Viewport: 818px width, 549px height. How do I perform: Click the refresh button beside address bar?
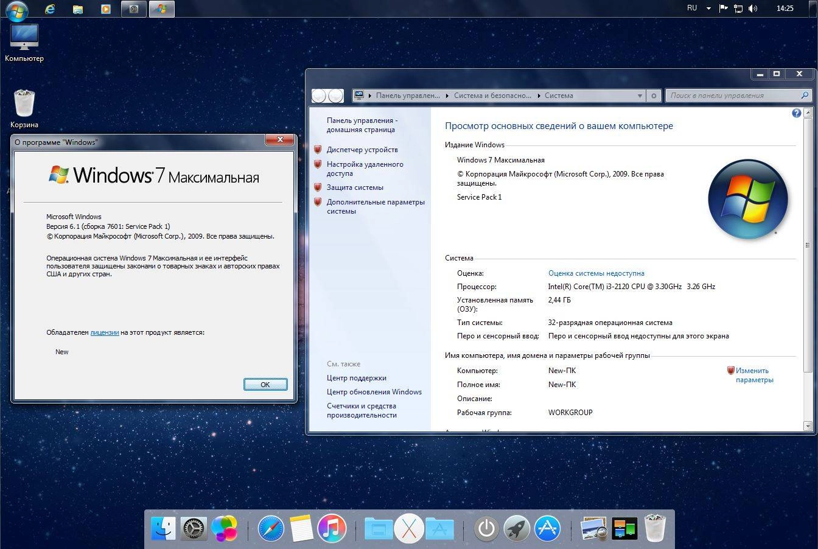pyautogui.click(x=654, y=96)
